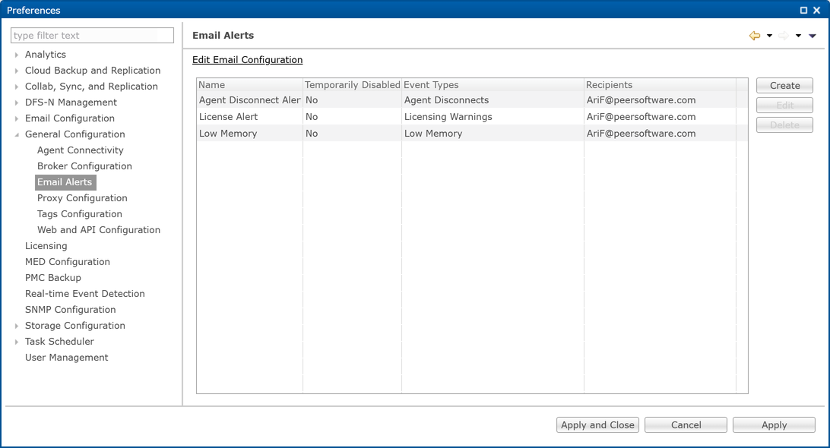830x448 pixels.
Task: Click the disabled Delete button
Action: pos(784,125)
